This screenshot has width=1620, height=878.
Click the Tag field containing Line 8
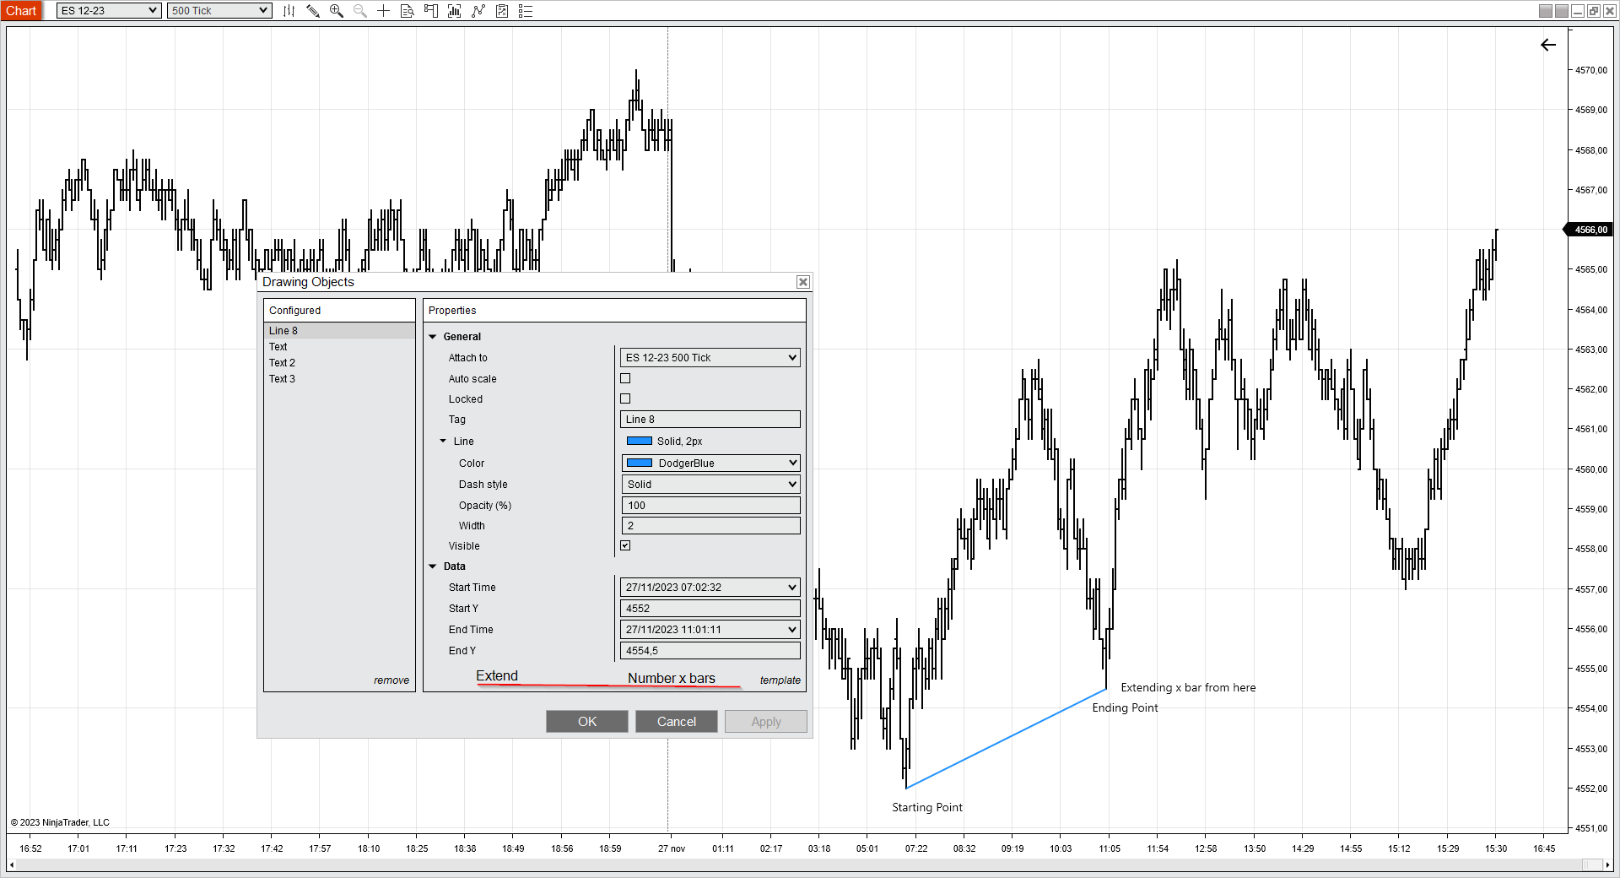click(710, 420)
